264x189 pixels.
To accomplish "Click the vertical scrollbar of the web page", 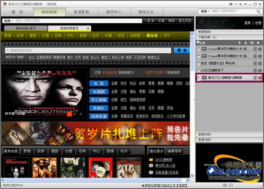I will pos(192,105).
